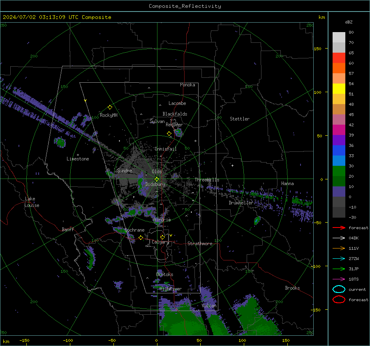The width and height of the screenshot is (370, 346).
Task: Click the 18TS legend label text
Action: coord(354,279)
